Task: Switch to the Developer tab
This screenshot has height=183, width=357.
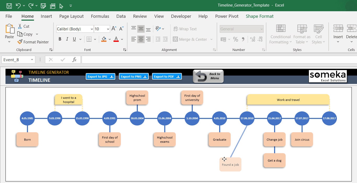Action: coord(181,16)
